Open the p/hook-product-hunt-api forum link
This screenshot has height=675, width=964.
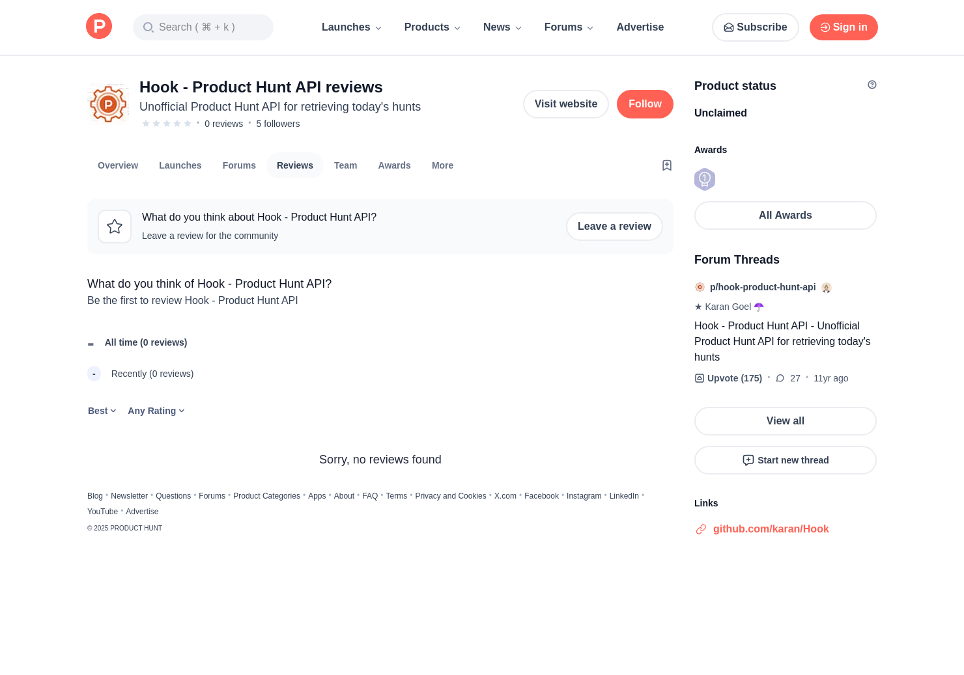coord(763,287)
